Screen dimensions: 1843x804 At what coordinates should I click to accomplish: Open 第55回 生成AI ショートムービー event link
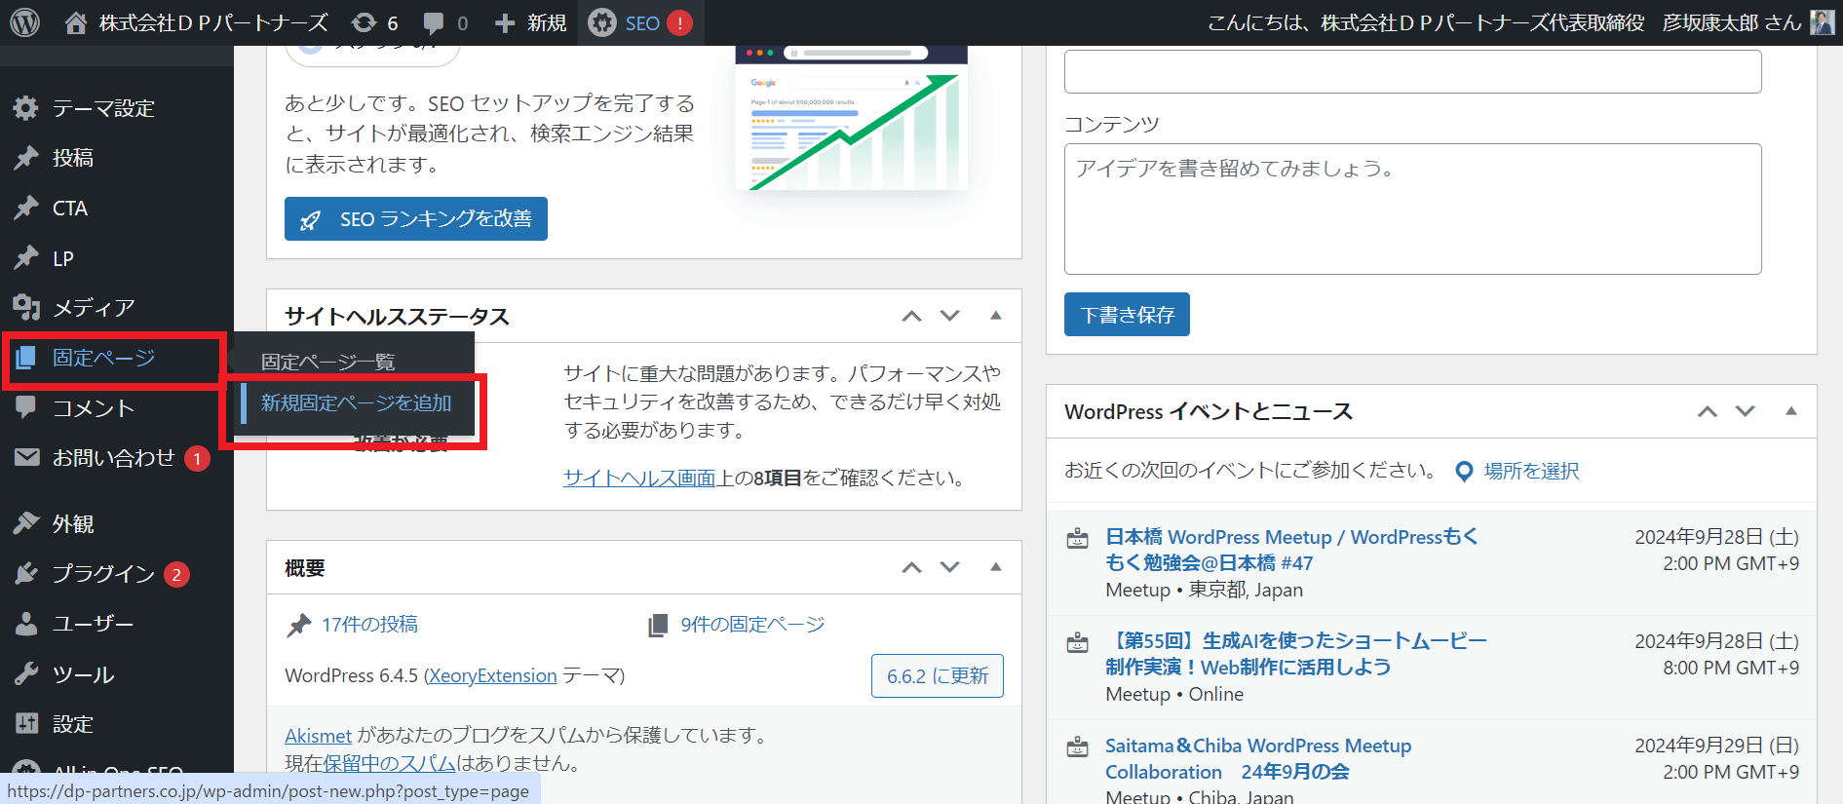(1296, 654)
